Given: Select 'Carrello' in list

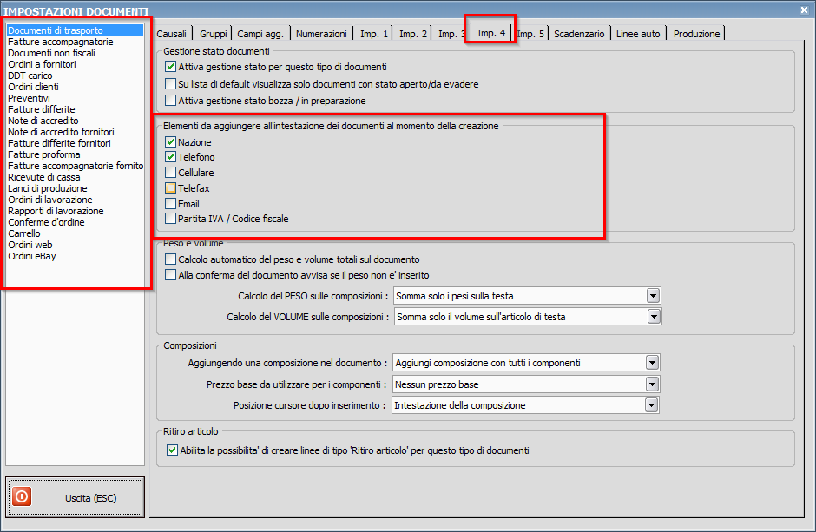Looking at the screenshot, I should click(75, 233).
